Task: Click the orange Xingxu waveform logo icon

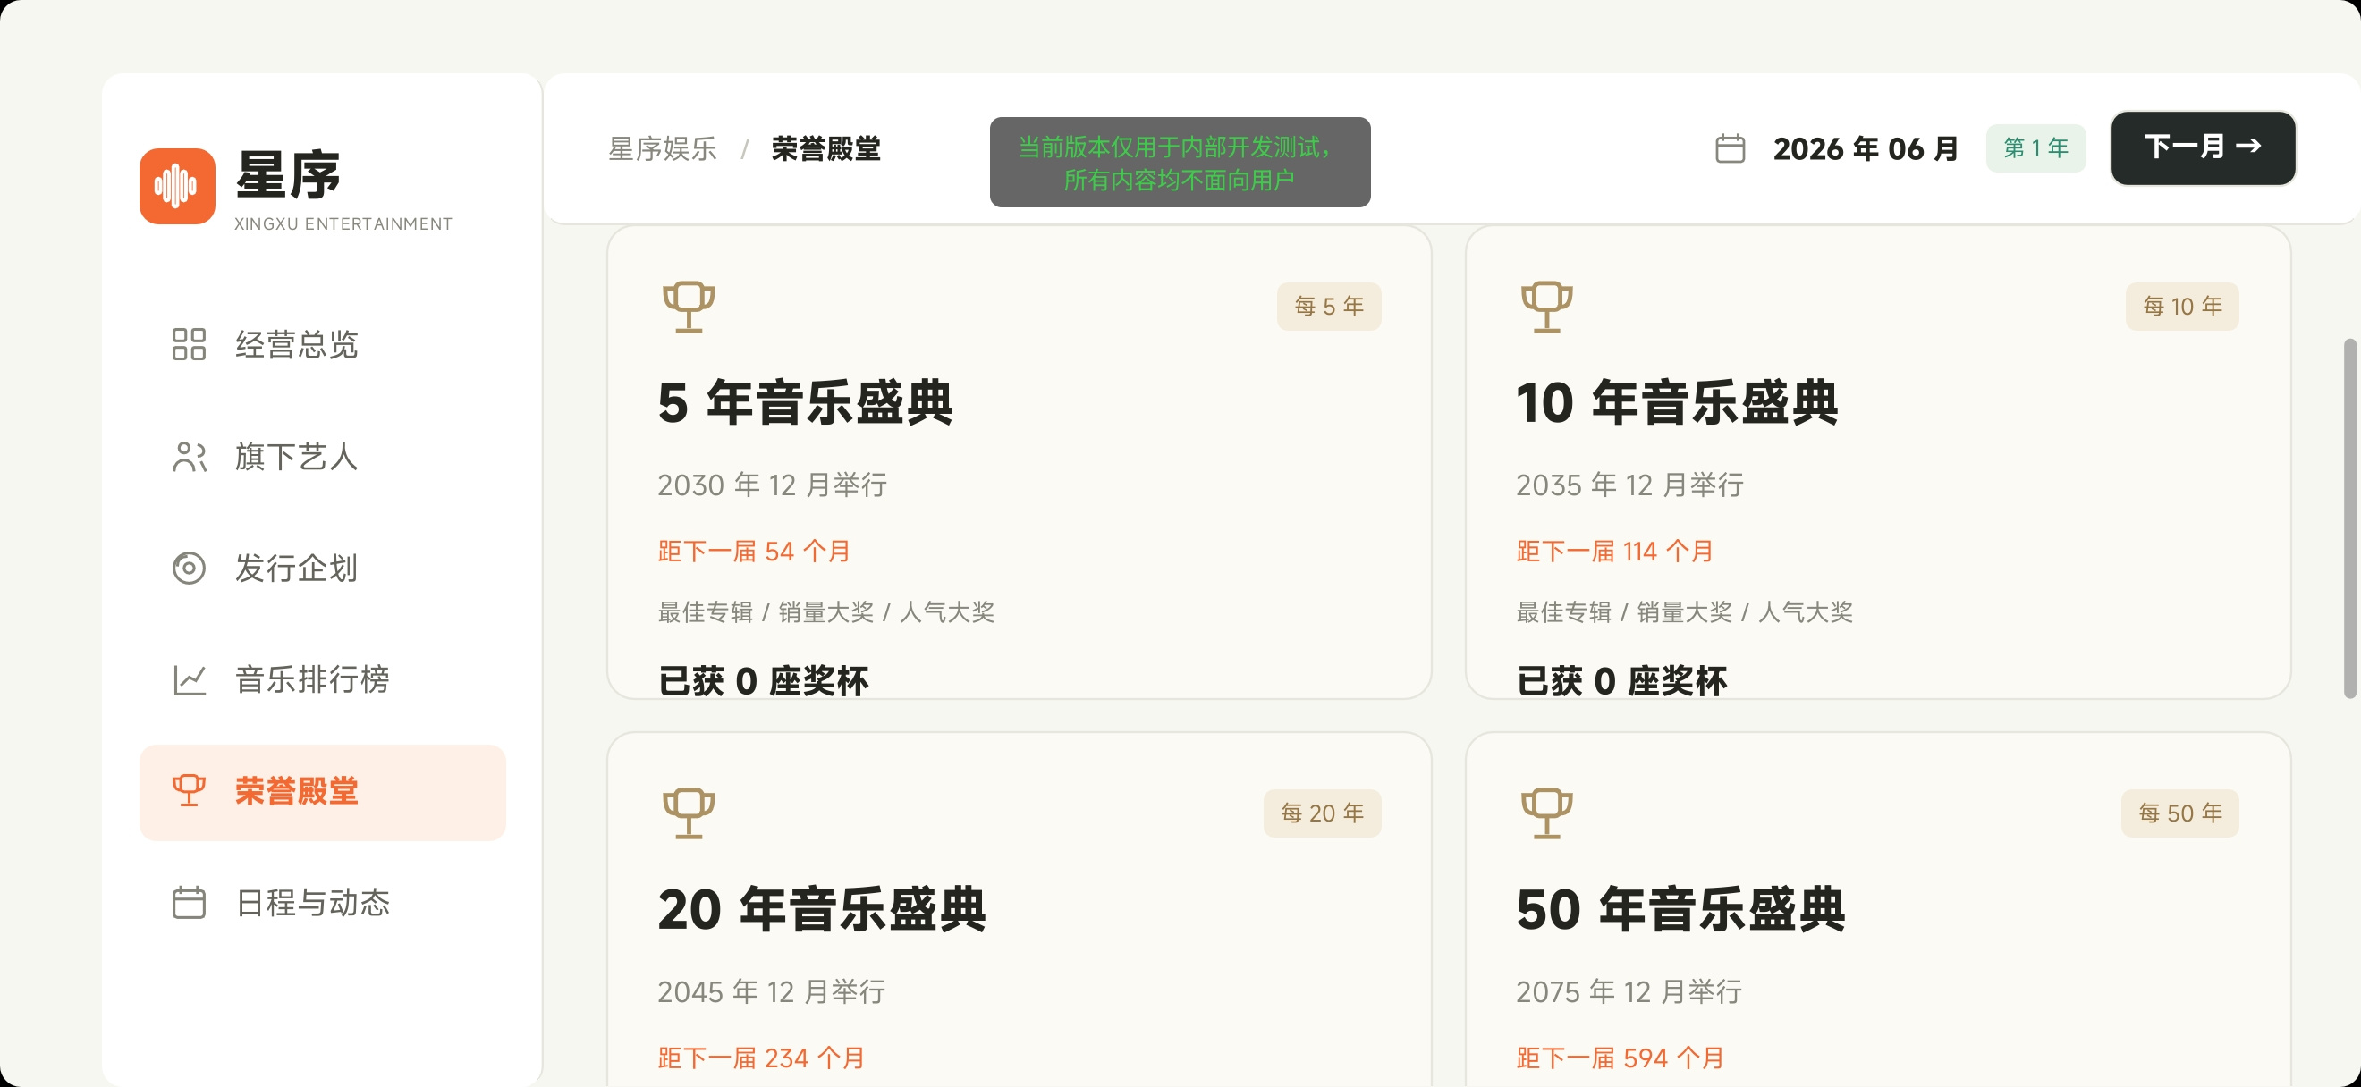Action: point(177,186)
